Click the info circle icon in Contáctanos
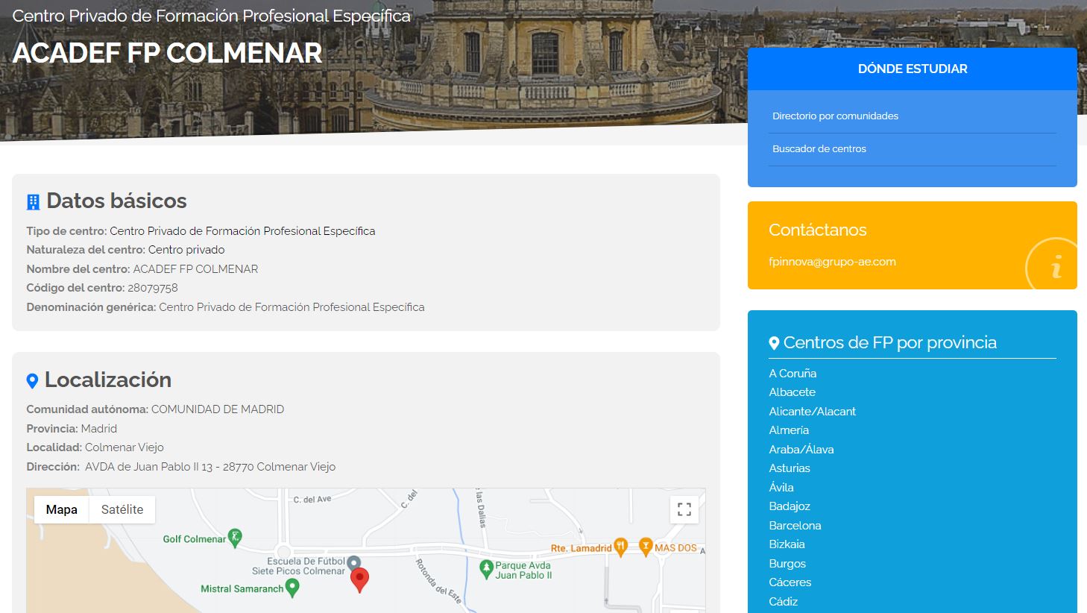 point(1053,264)
